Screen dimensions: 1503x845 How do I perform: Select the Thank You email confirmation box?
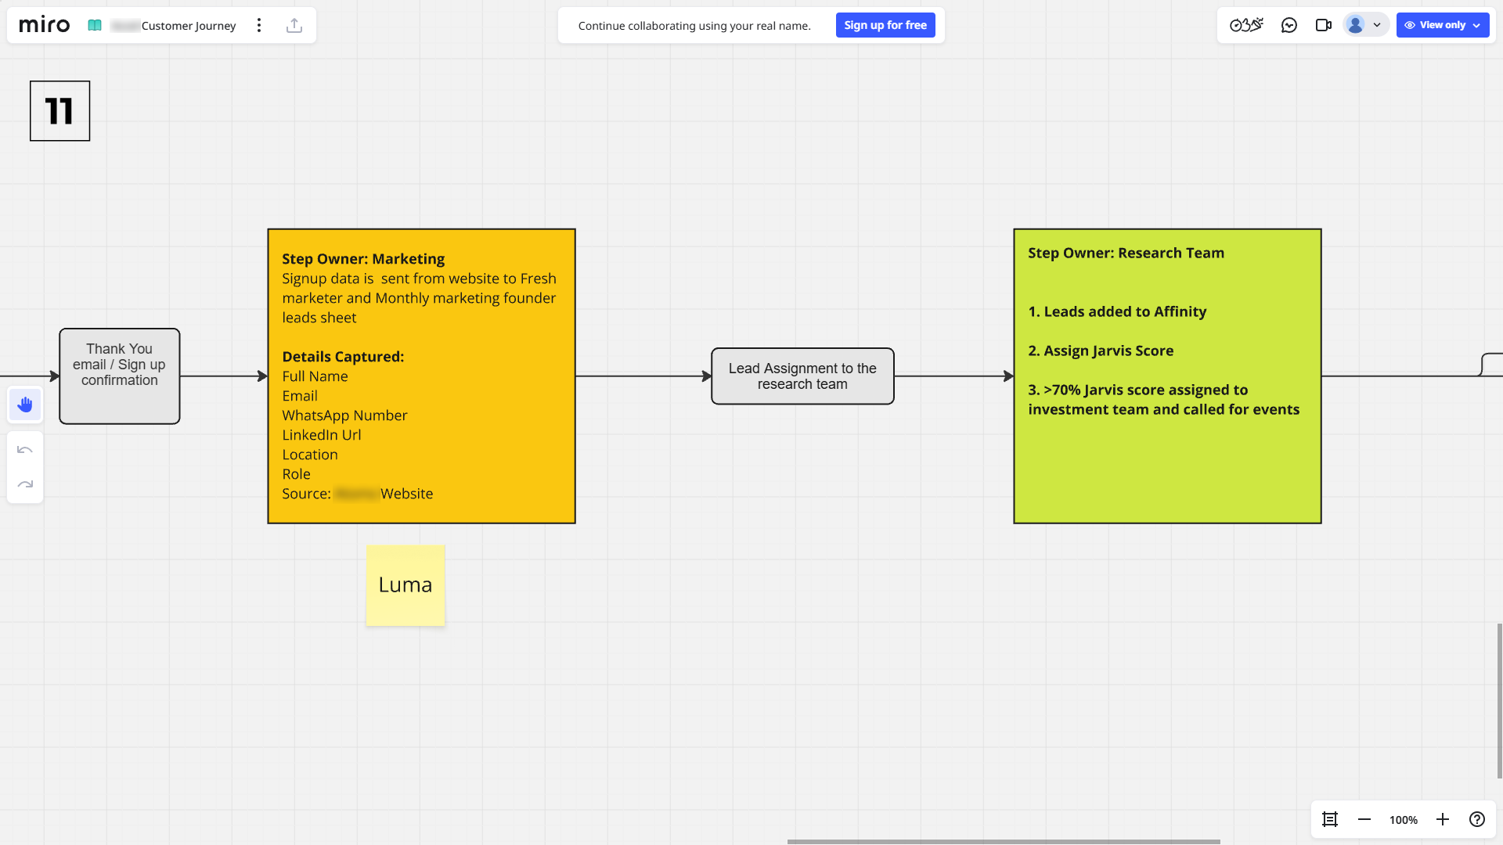(120, 376)
